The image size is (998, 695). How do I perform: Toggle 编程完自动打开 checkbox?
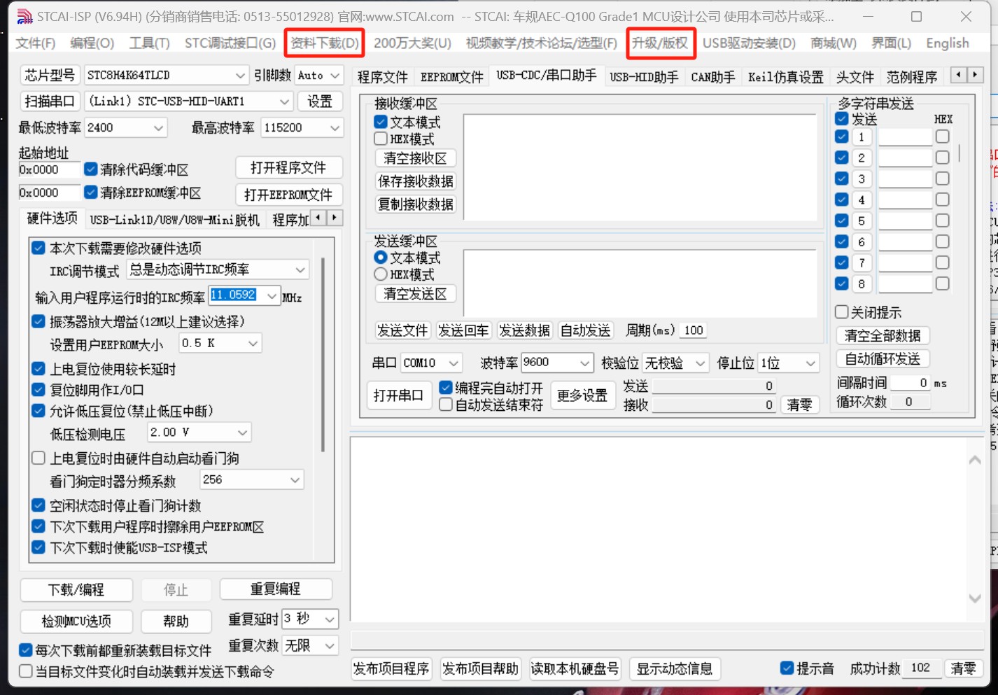click(446, 387)
